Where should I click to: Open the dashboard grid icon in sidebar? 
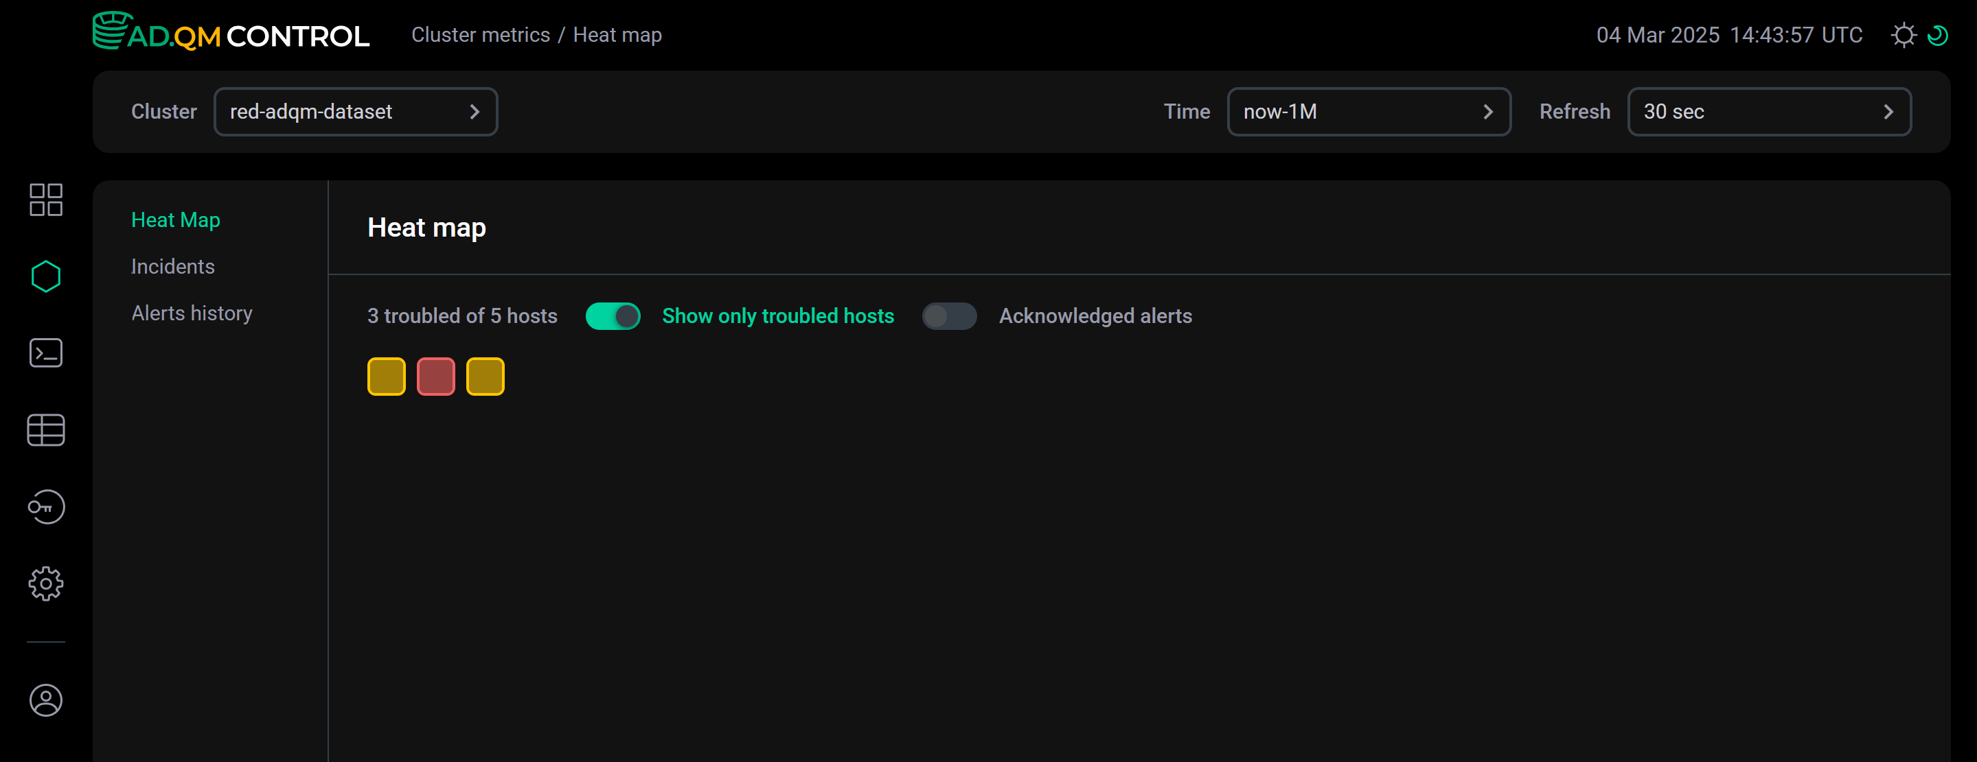click(45, 200)
